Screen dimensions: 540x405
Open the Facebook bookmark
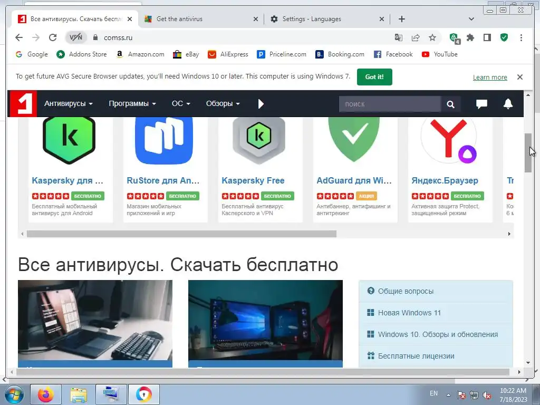(393, 54)
